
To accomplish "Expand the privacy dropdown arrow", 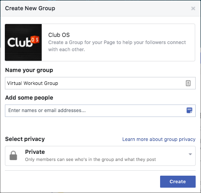I will click(x=190, y=154).
